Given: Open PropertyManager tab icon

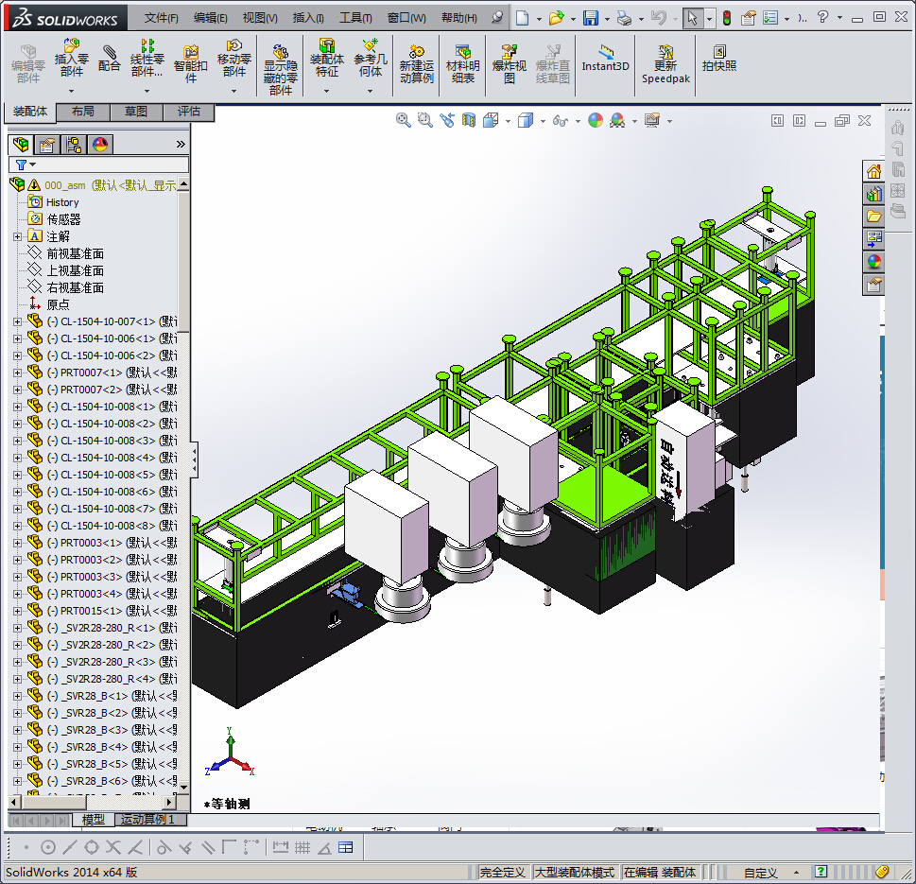Looking at the screenshot, I should (x=47, y=145).
